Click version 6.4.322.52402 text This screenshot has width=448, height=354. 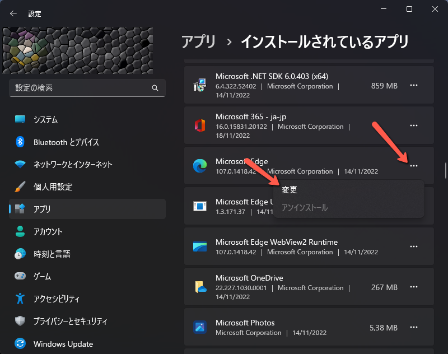click(x=236, y=86)
